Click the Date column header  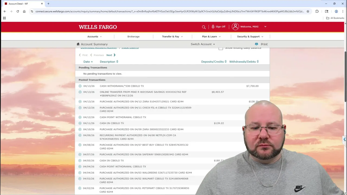(x=86, y=62)
